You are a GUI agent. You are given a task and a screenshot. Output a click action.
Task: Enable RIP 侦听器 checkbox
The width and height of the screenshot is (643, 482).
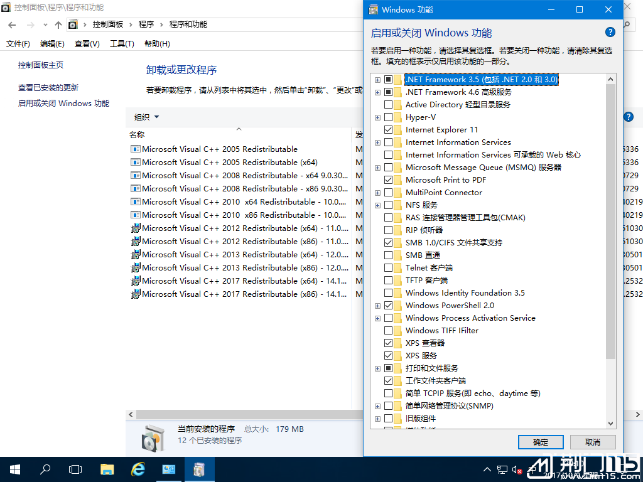click(x=388, y=230)
